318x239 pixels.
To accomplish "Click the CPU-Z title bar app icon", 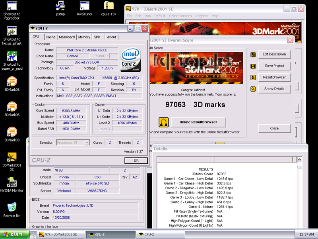I will [x=33, y=28].
